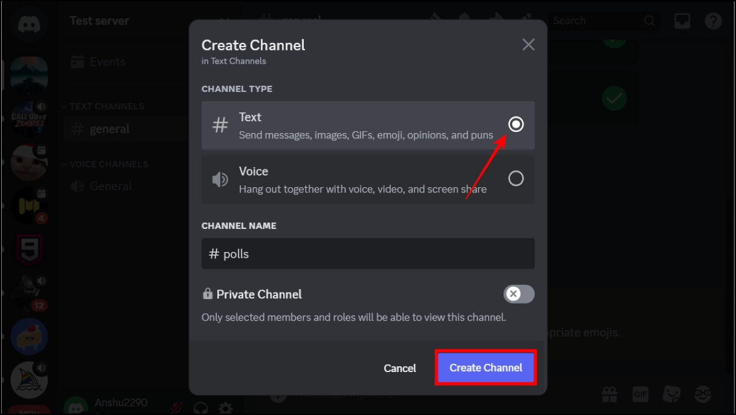Open the inbox icon in top bar
The image size is (736, 415).
coord(682,21)
